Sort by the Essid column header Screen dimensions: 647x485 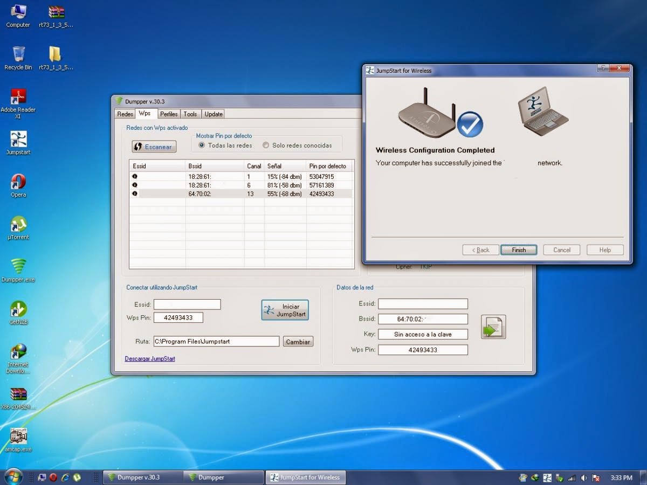(x=157, y=166)
